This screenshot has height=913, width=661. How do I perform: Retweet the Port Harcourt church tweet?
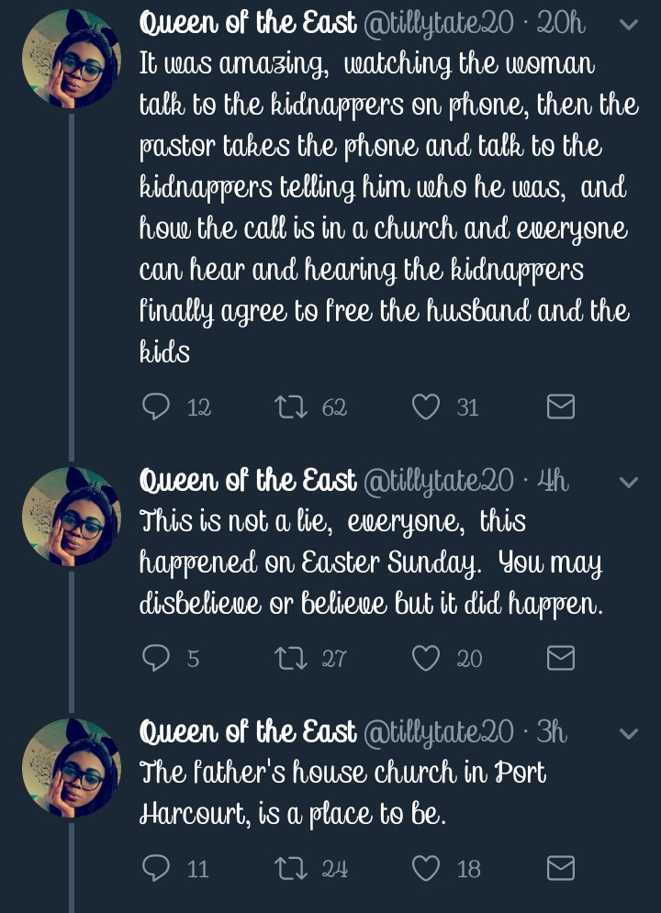pyautogui.click(x=292, y=867)
